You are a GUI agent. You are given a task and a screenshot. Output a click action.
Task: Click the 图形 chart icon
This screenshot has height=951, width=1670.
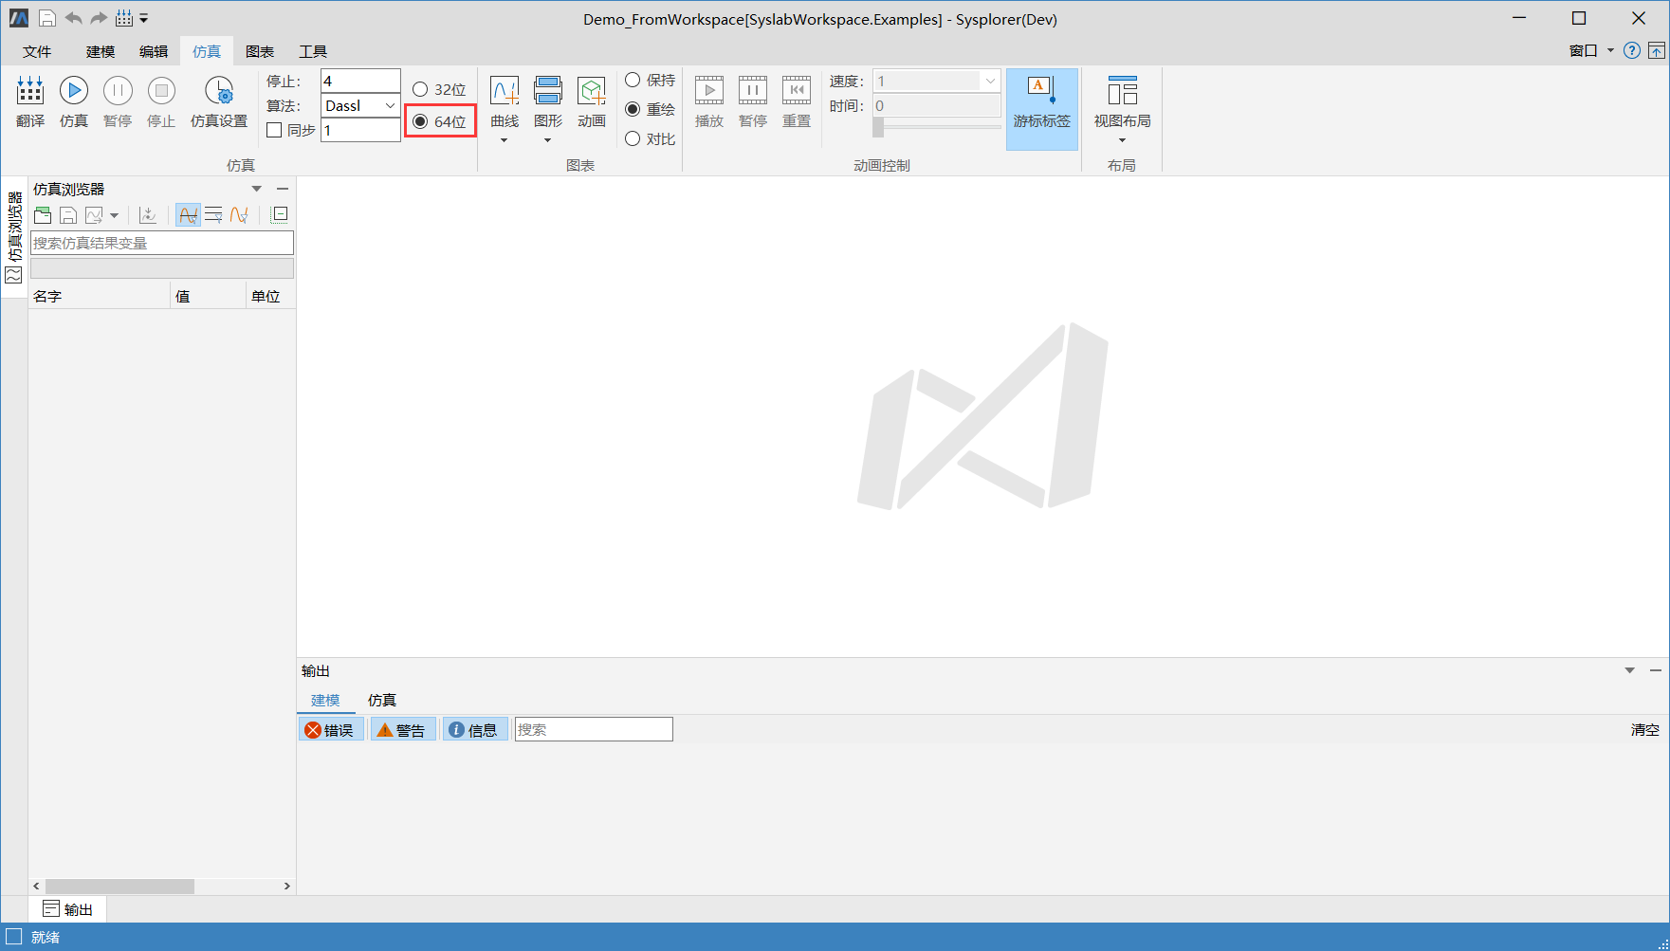(x=547, y=93)
